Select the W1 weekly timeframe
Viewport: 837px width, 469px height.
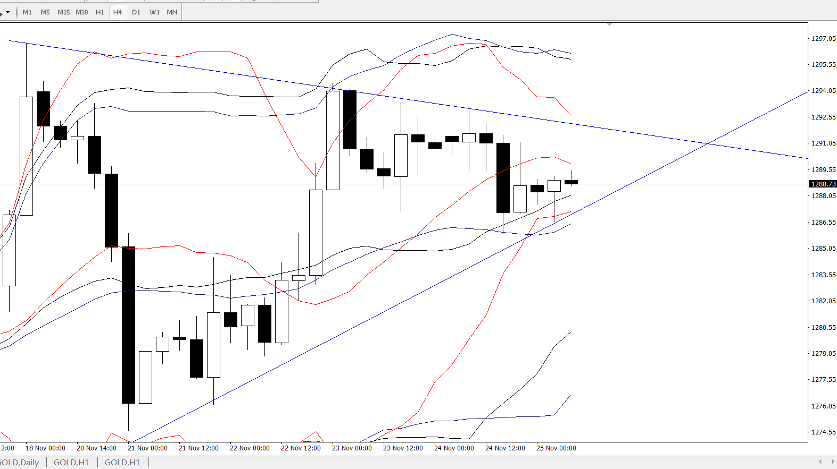click(154, 12)
